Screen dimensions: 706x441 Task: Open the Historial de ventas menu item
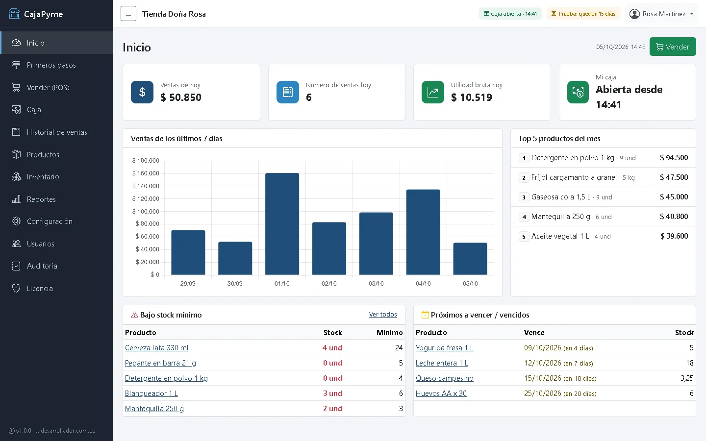click(x=56, y=132)
